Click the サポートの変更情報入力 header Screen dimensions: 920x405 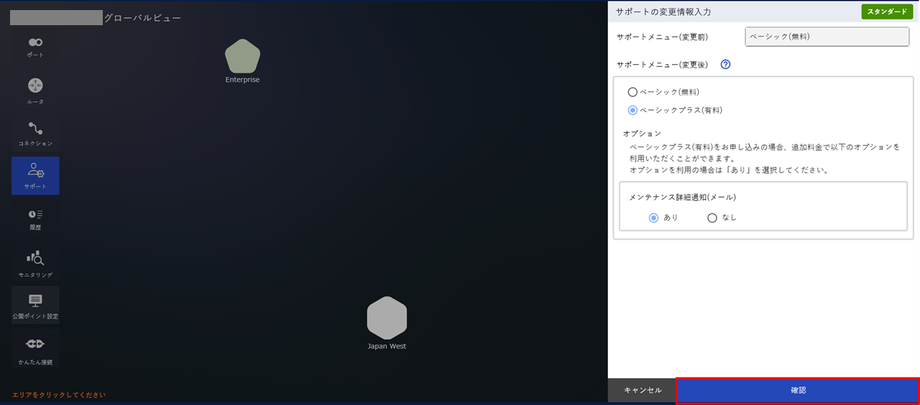coord(664,12)
